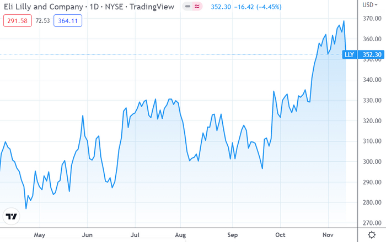Click the Jul label on time axis
Viewport: 386px width, 242px height.
coord(135,235)
